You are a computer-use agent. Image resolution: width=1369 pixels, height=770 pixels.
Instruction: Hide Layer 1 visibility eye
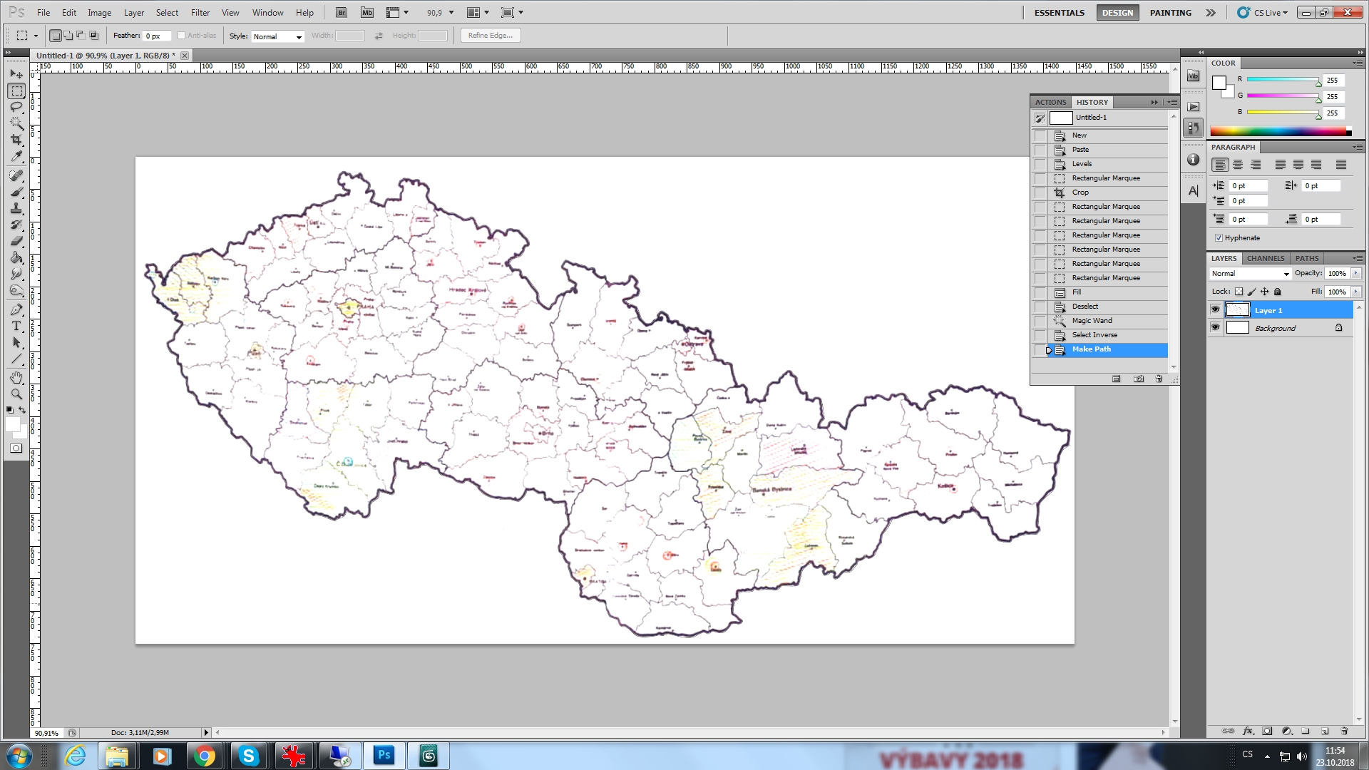click(x=1215, y=309)
